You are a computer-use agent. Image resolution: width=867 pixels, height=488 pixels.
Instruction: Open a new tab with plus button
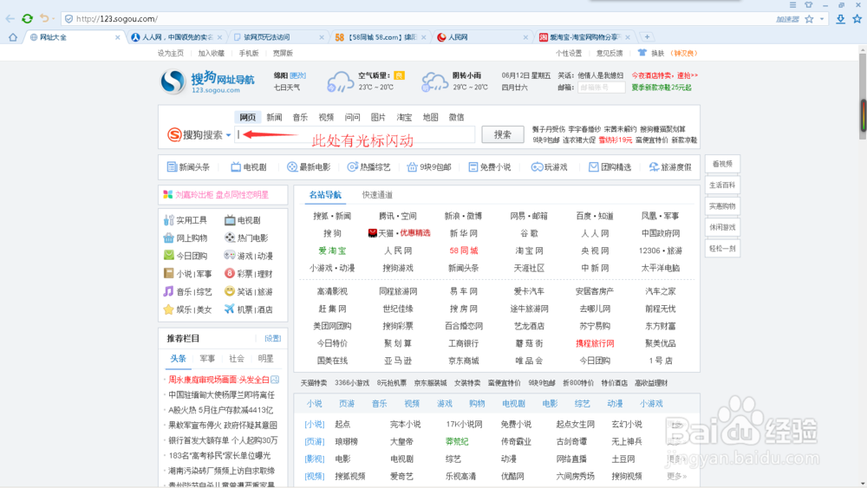[647, 37]
